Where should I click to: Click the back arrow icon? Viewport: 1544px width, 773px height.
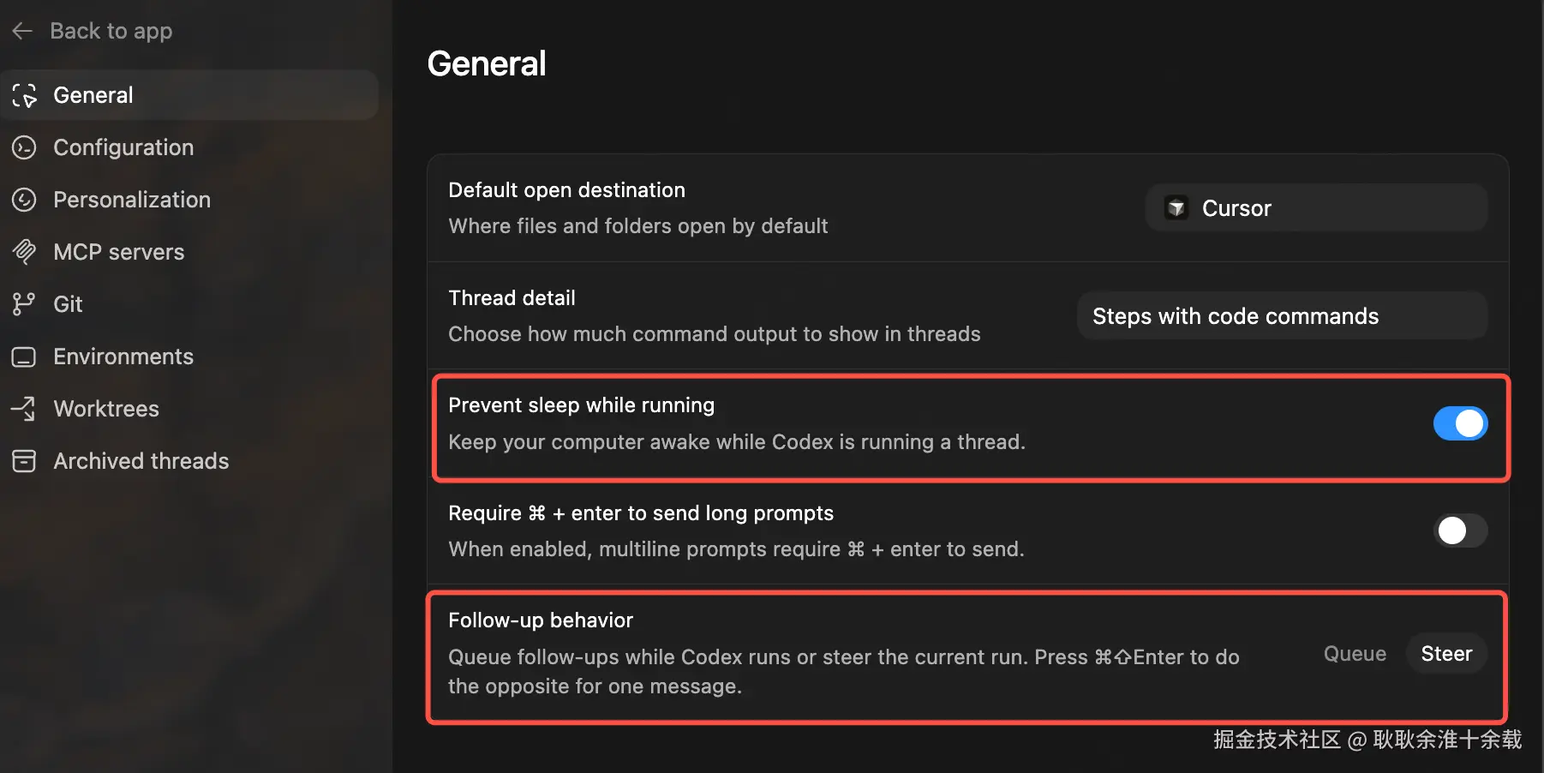tap(22, 32)
